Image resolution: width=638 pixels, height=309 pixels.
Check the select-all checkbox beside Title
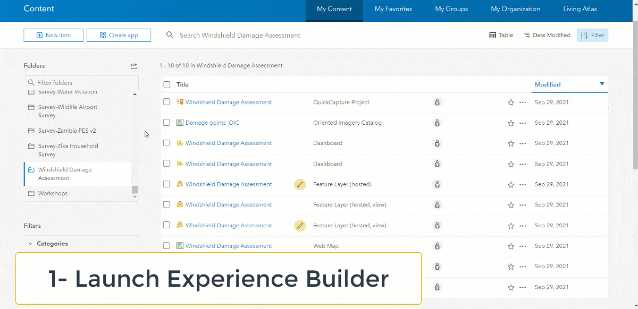click(x=167, y=84)
